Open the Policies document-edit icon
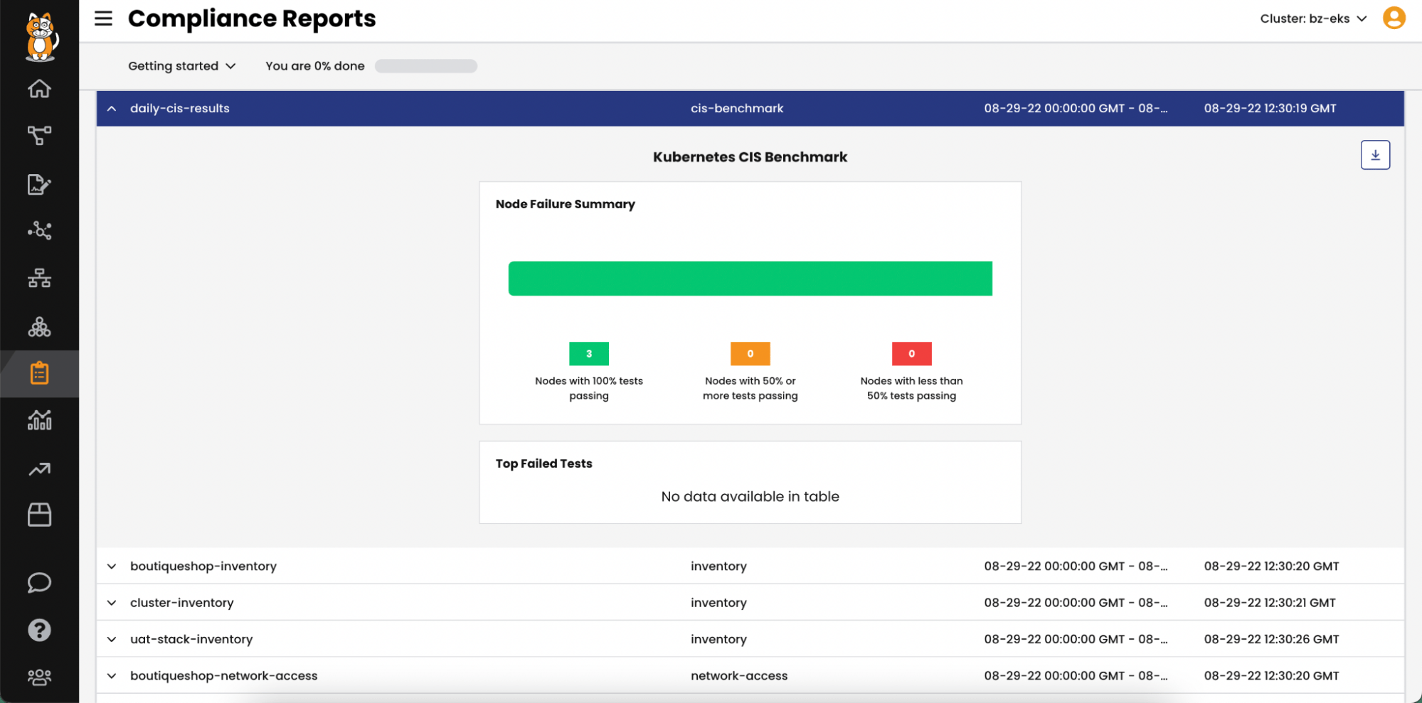The width and height of the screenshot is (1422, 703). tap(39, 184)
